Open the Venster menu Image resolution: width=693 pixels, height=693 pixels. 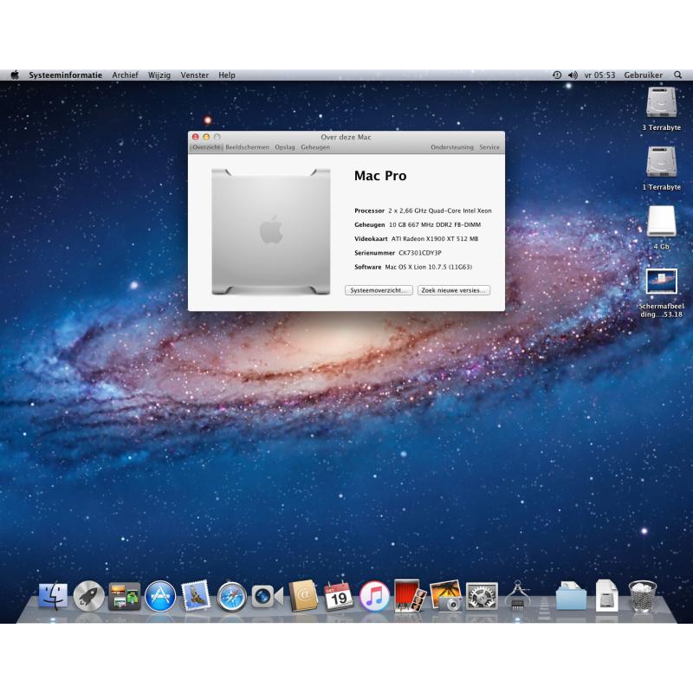tap(194, 75)
